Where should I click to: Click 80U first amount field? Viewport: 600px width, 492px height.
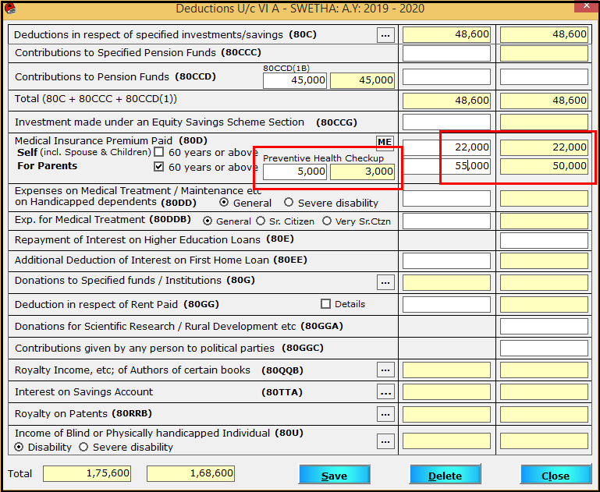(x=446, y=441)
